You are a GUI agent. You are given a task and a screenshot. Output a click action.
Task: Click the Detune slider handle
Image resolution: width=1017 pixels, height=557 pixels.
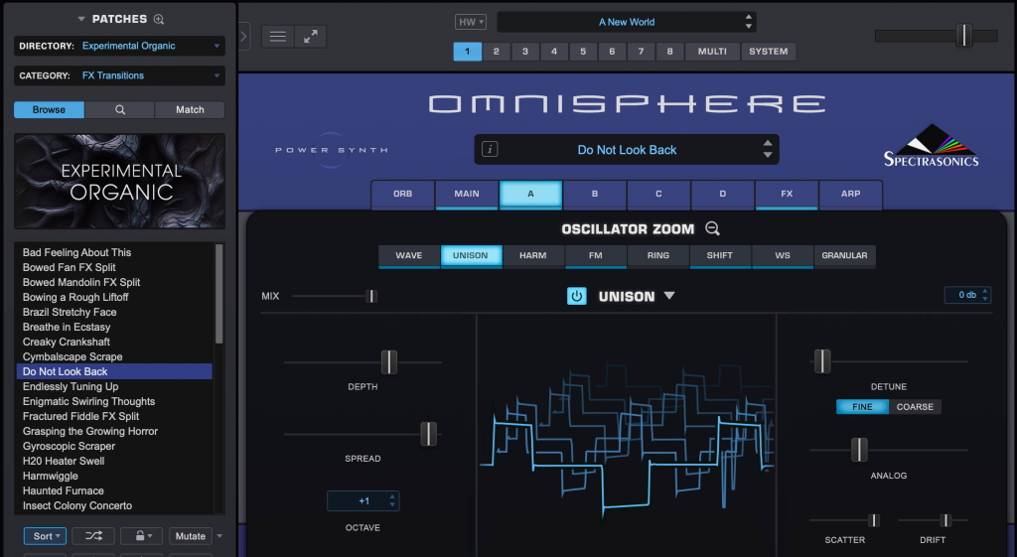click(822, 361)
